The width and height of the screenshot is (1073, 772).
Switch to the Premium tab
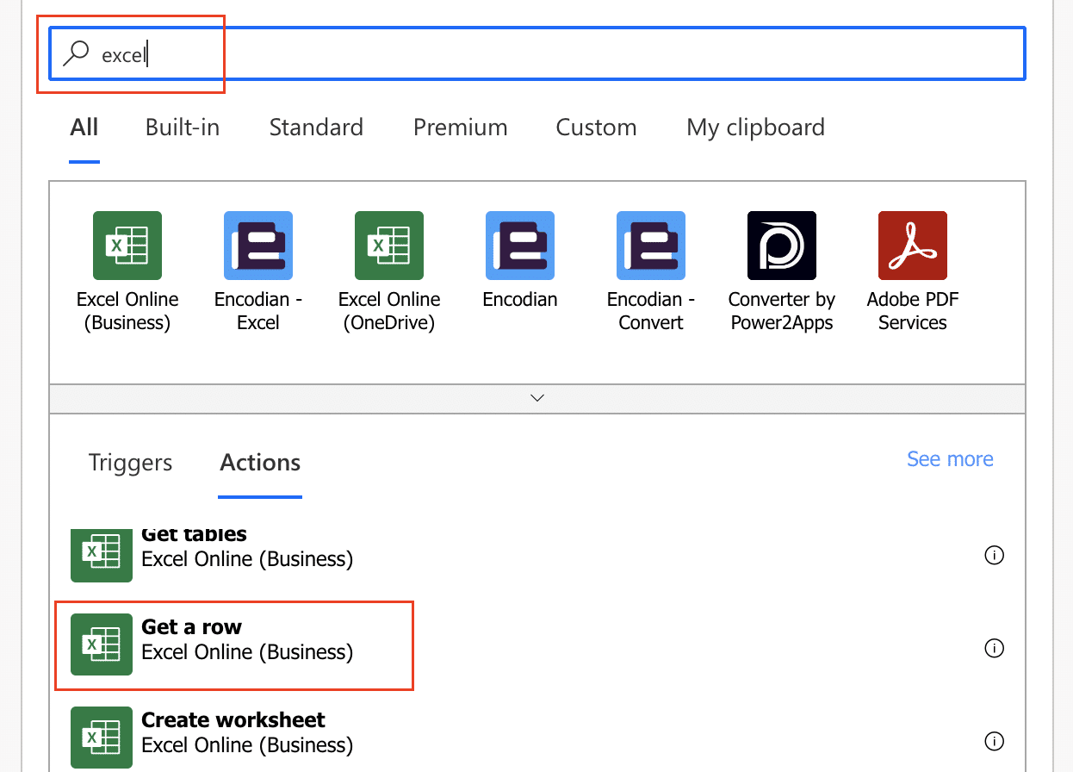[460, 128]
